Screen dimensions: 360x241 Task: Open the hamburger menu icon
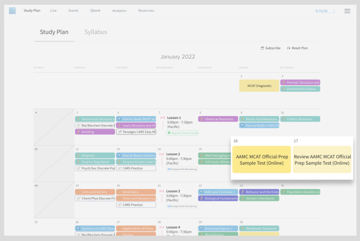[x=347, y=11]
